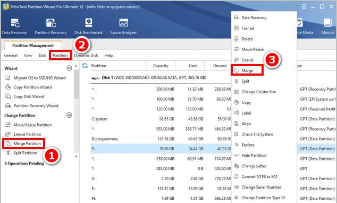
Task: Start the Partition Recovery Wizard
Action: click(x=32, y=105)
